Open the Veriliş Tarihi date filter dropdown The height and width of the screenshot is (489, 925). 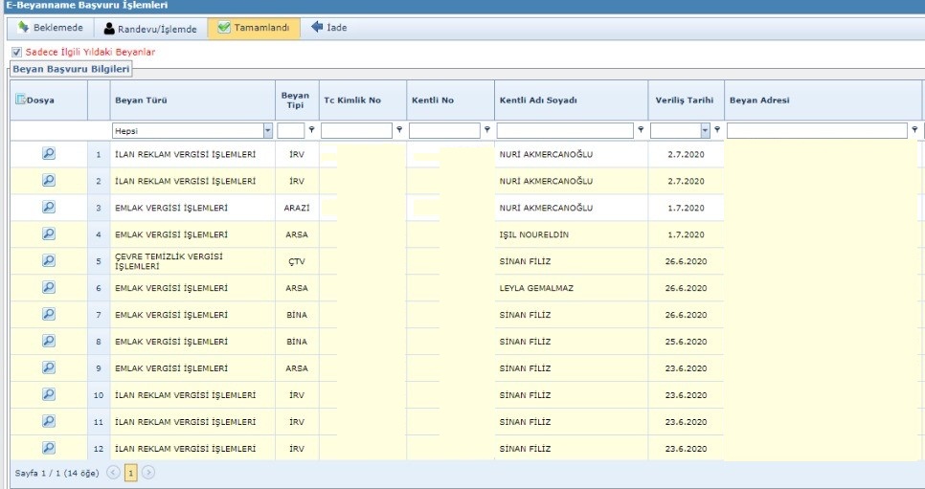click(x=706, y=130)
